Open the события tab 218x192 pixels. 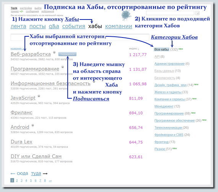tap(74, 26)
